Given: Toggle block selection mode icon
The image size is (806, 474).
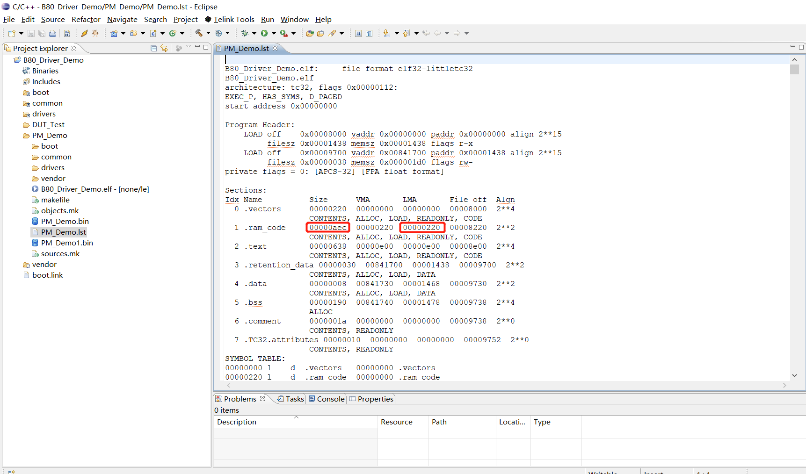Looking at the screenshot, I should click(x=358, y=33).
